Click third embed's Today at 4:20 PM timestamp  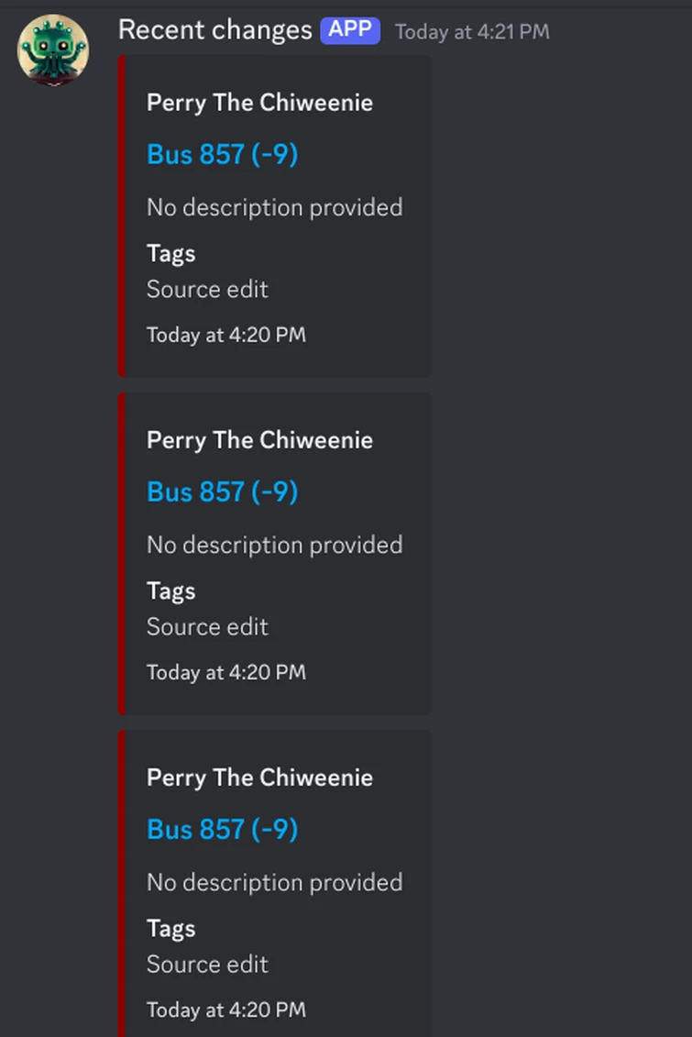(226, 1010)
